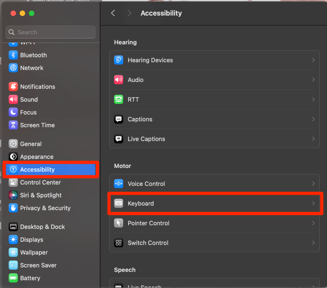This screenshot has width=327, height=288.
Task: Expand the Captions row chevron
Action: [x=313, y=119]
